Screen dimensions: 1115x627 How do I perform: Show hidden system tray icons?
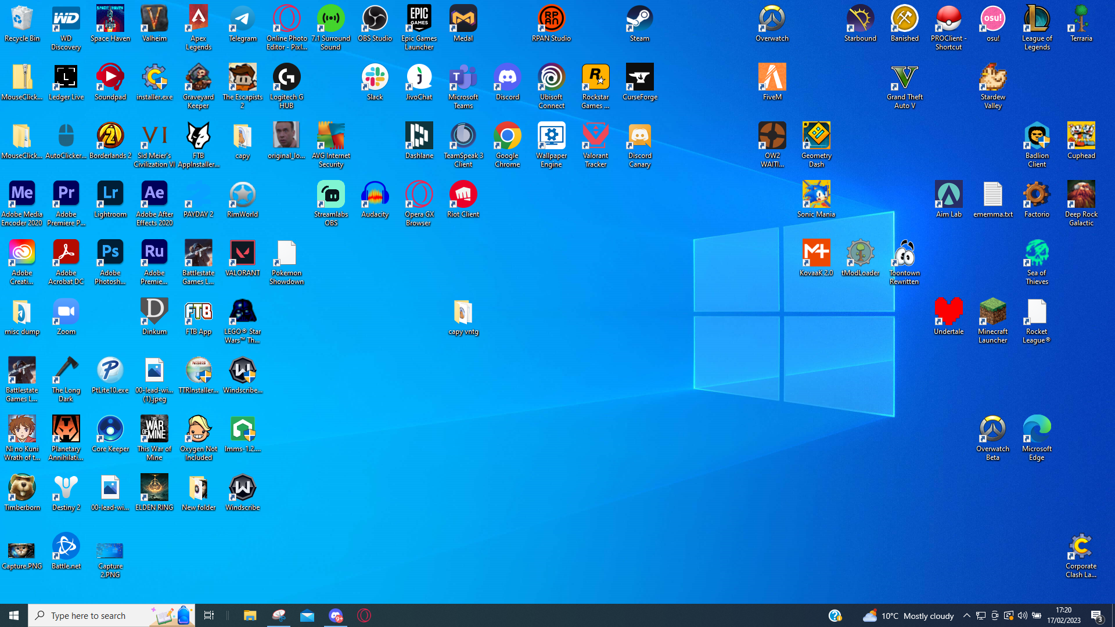click(x=966, y=615)
